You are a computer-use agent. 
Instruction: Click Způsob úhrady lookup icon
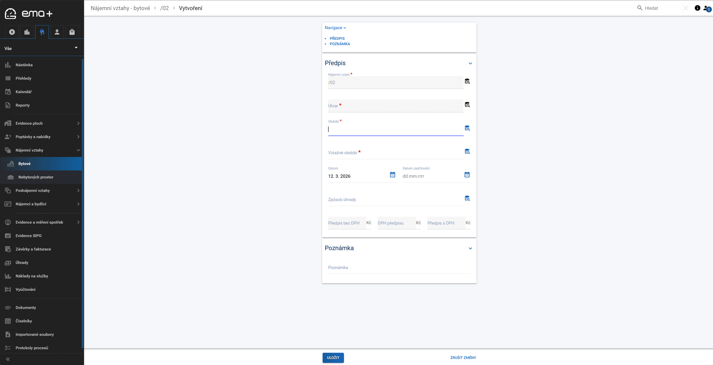pyautogui.click(x=467, y=199)
